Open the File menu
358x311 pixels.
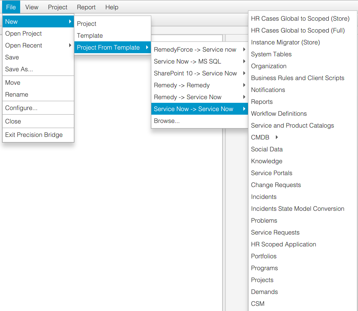(x=11, y=7)
